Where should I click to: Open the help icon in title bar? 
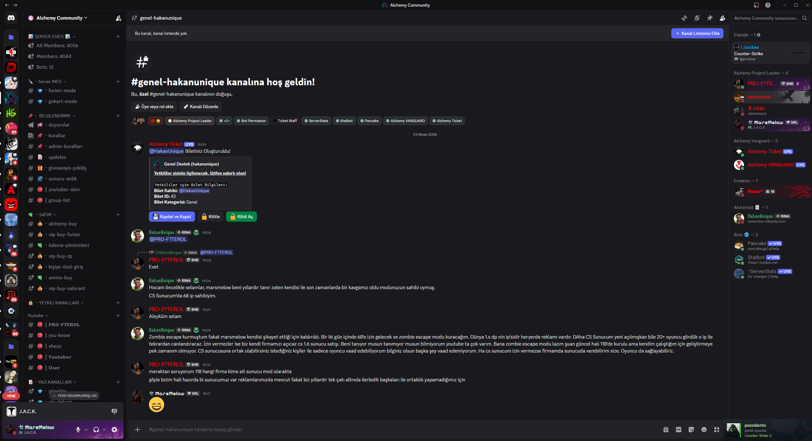768,5
